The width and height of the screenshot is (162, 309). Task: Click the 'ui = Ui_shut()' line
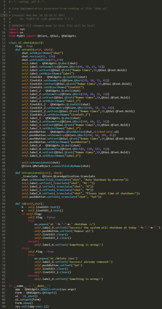click(26, 296)
